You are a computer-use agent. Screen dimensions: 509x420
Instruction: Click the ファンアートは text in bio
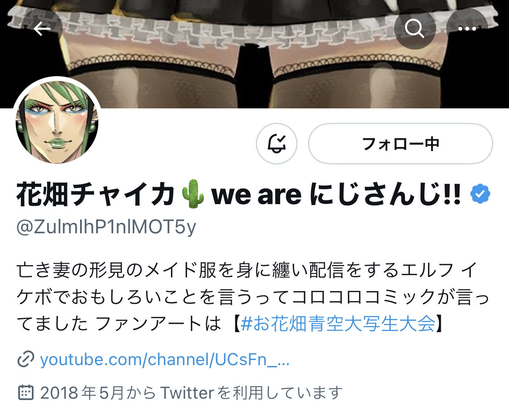(x=158, y=323)
